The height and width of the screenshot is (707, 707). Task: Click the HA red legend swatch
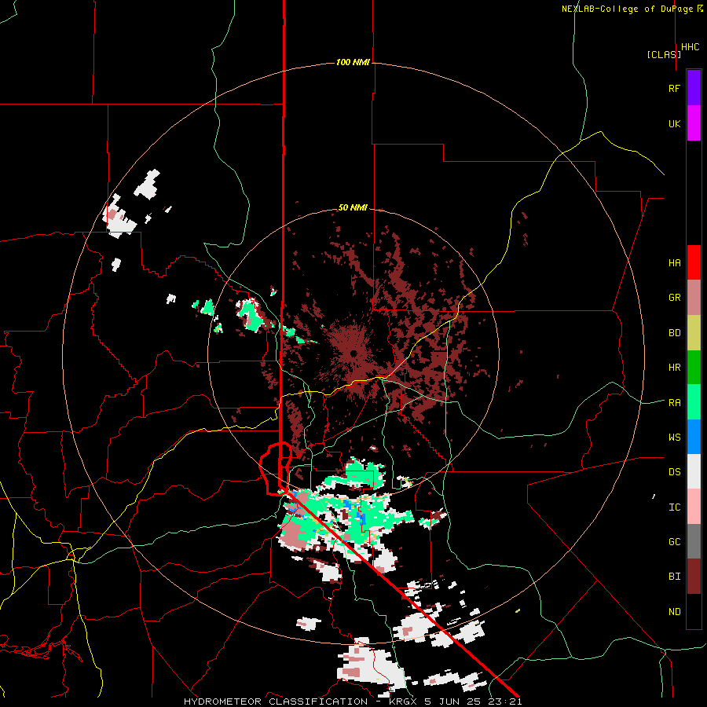694,262
